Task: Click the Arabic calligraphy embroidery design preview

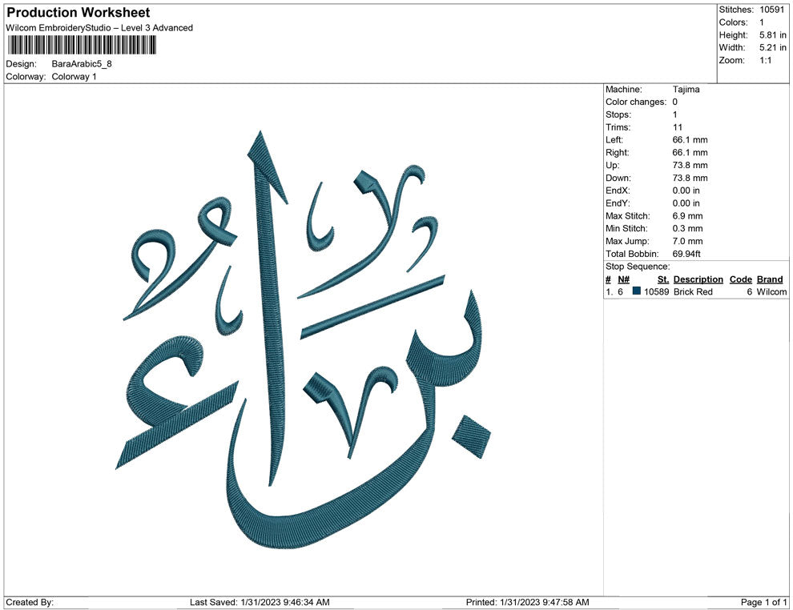Action: point(304,340)
